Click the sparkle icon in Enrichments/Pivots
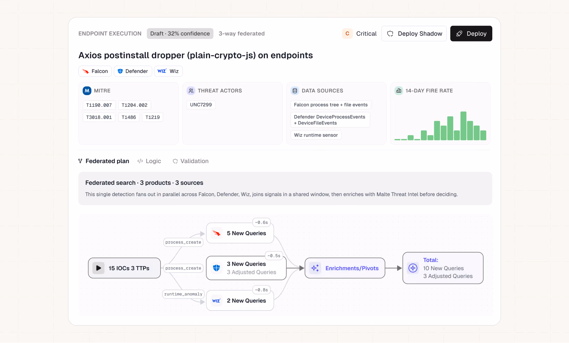 pyautogui.click(x=315, y=268)
